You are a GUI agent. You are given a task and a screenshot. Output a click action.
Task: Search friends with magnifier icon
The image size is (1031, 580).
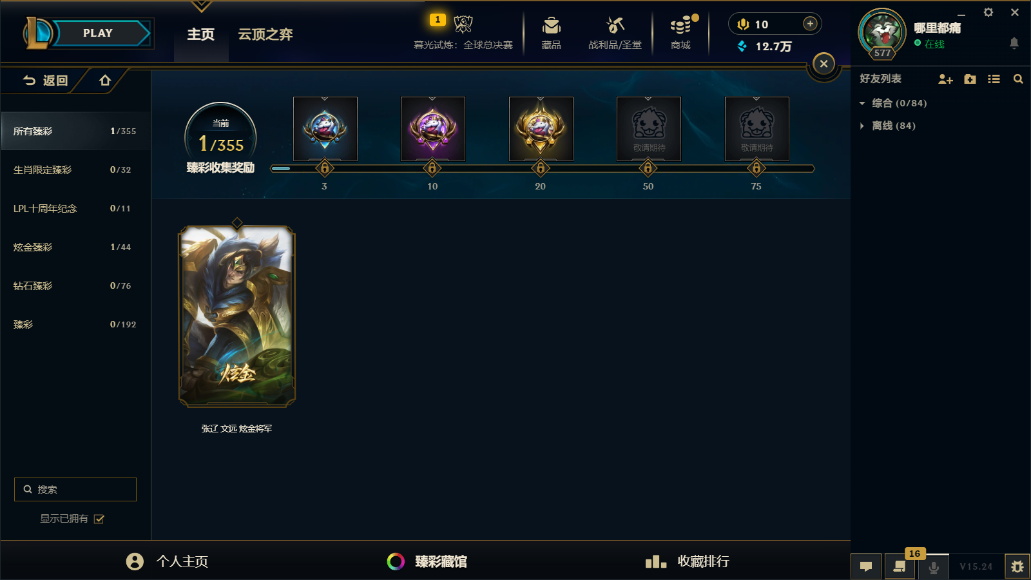pyautogui.click(x=1018, y=79)
